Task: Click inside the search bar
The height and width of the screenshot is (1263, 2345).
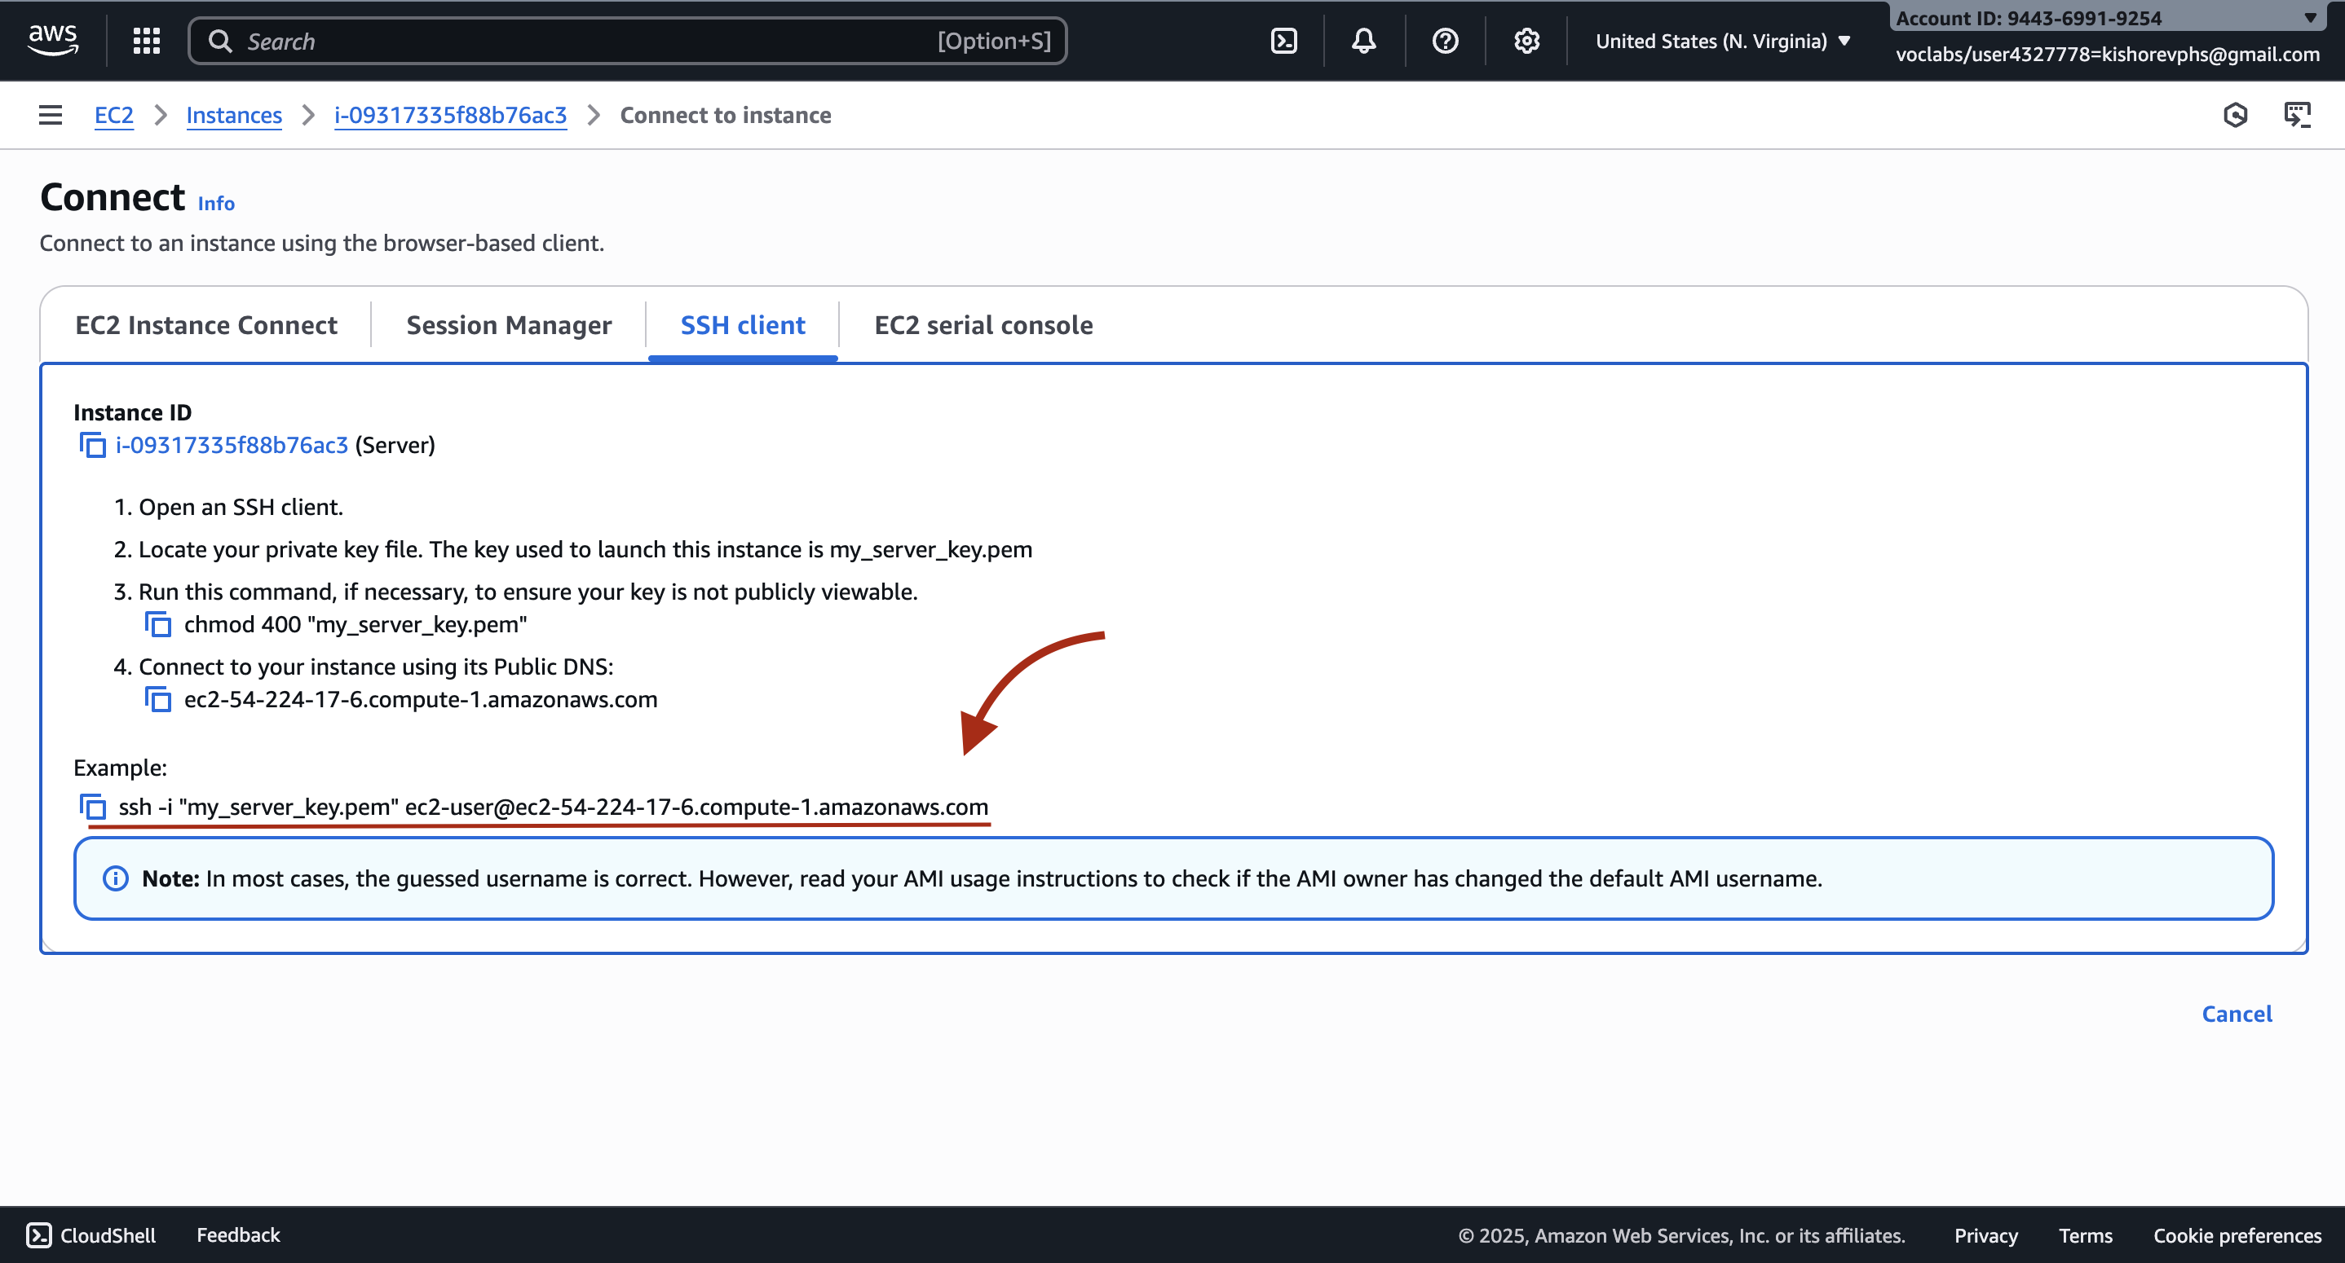Action: 628,40
